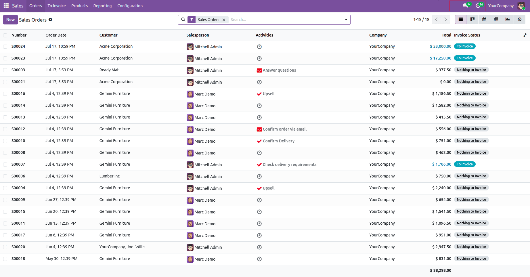Go to next page of records
530x277 pixels.
[446, 19]
